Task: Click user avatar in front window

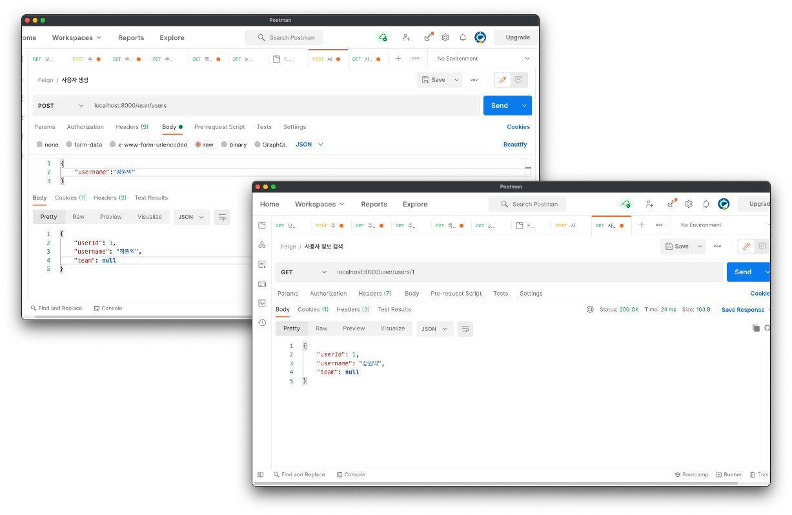Action: tap(724, 204)
